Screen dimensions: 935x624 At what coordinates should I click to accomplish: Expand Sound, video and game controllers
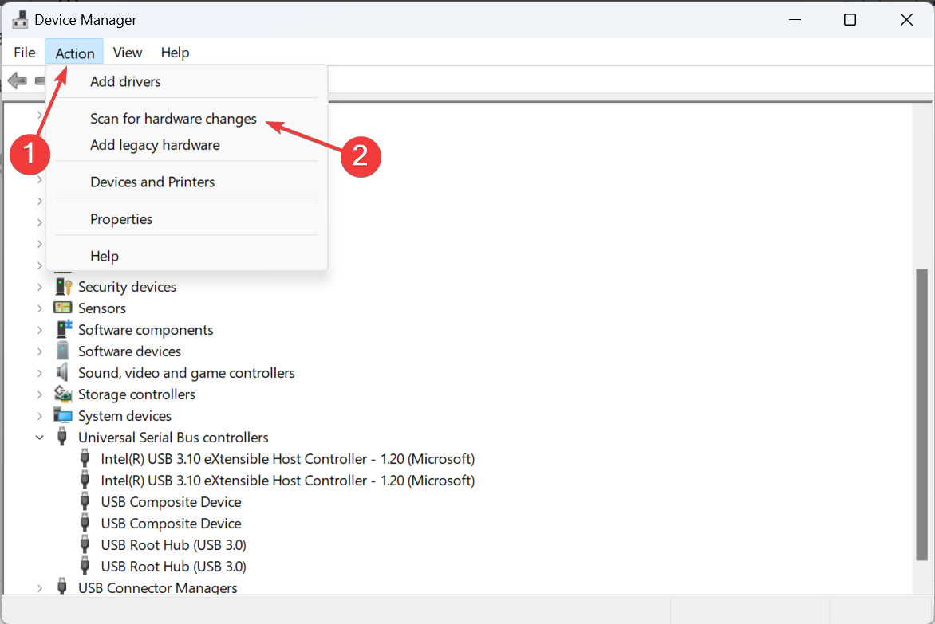pyautogui.click(x=39, y=373)
